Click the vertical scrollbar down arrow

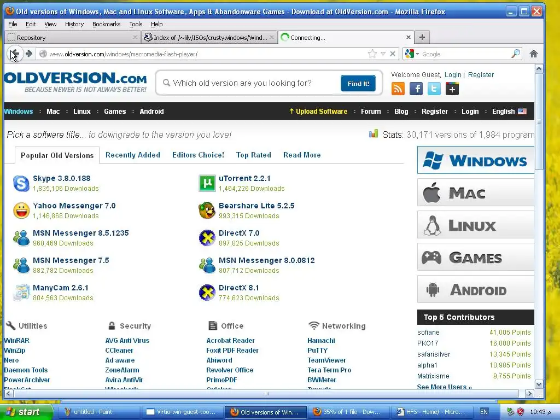coord(539,384)
